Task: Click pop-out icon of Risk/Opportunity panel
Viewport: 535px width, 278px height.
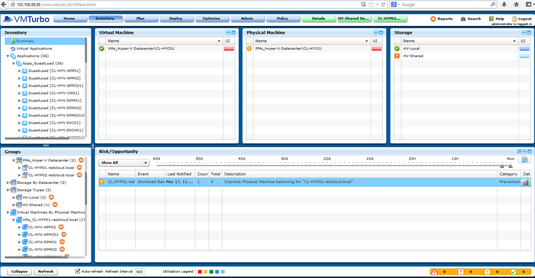Action: point(519,151)
